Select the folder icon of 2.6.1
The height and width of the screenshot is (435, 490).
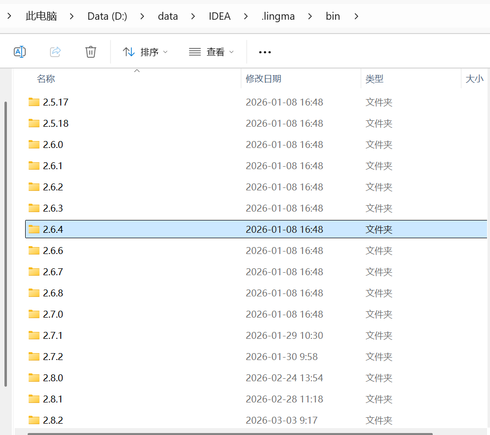point(34,166)
